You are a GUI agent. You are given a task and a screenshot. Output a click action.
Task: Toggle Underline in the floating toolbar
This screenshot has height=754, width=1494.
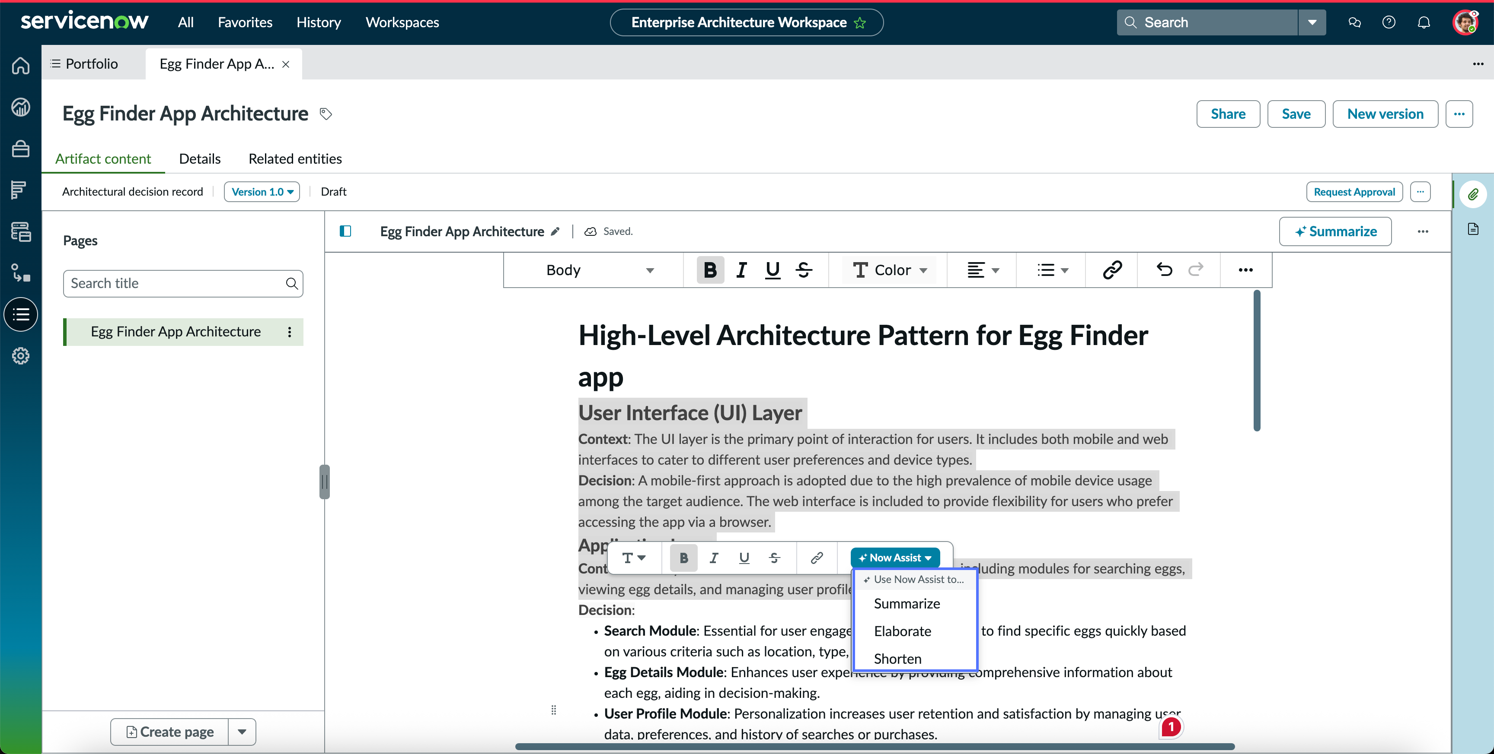coord(744,558)
